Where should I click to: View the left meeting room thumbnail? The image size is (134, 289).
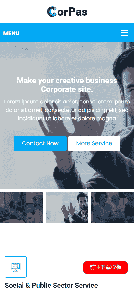[21, 207]
